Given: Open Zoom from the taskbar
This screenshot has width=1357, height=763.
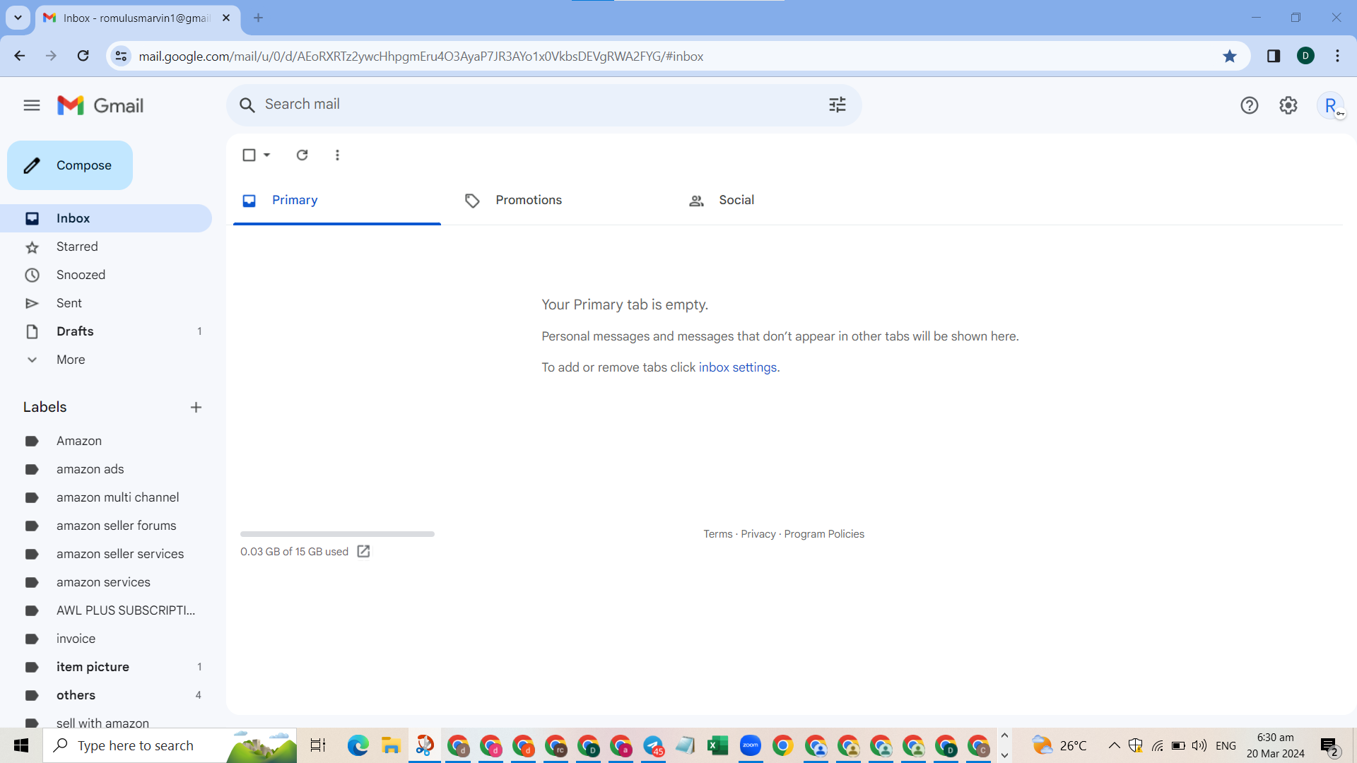Looking at the screenshot, I should click(750, 745).
